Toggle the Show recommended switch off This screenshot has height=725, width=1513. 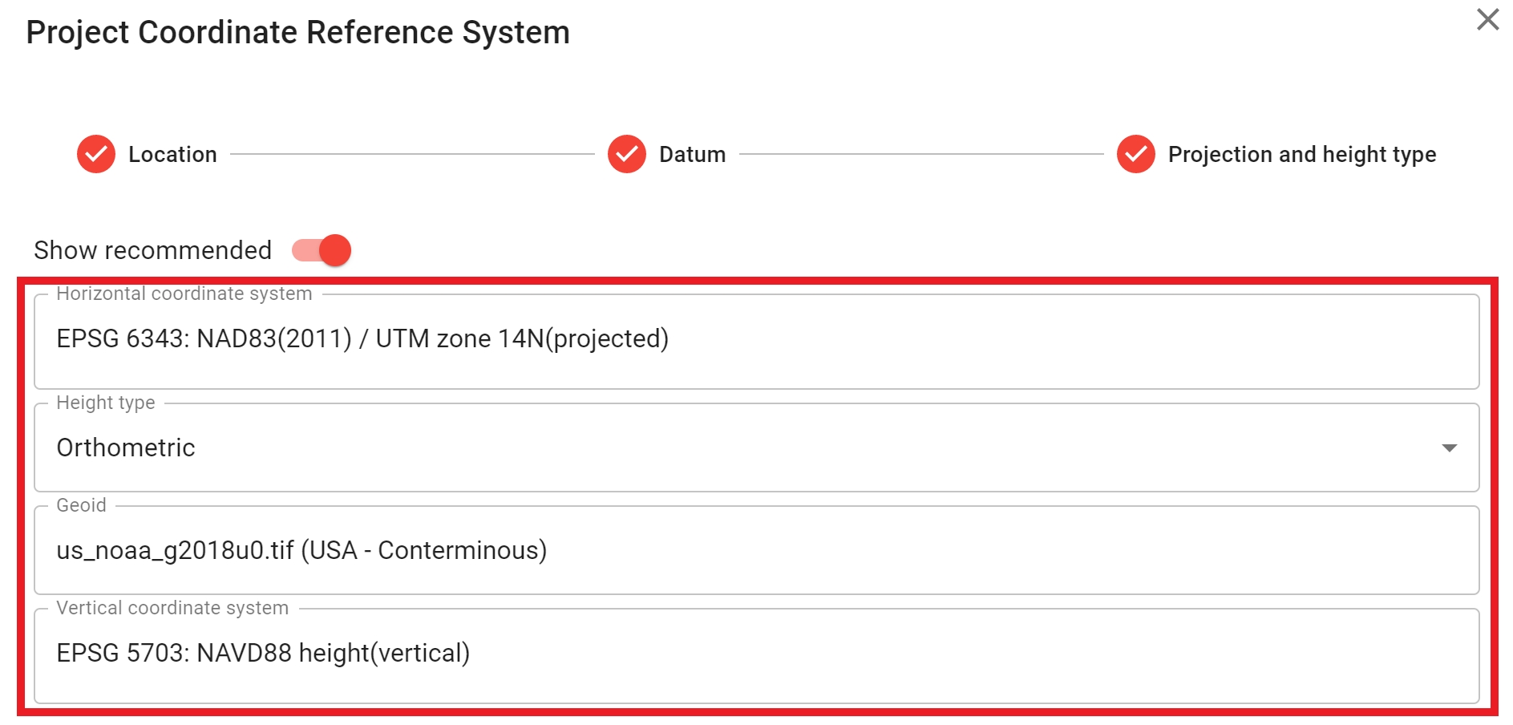pos(322,250)
